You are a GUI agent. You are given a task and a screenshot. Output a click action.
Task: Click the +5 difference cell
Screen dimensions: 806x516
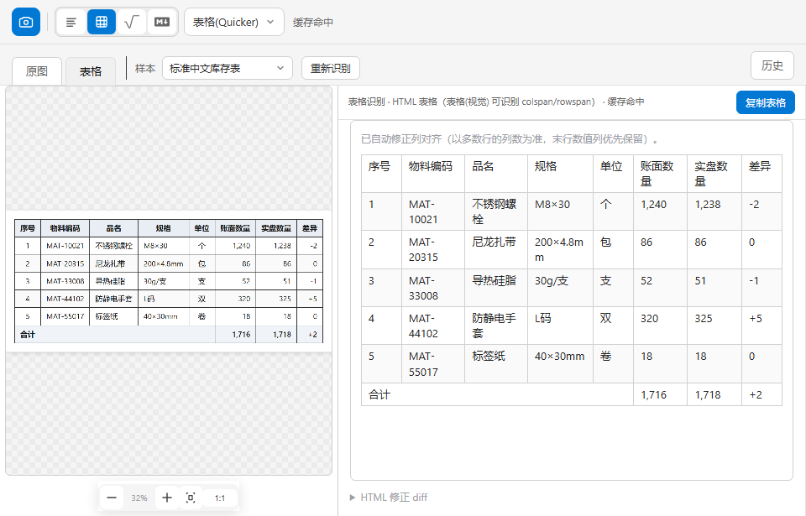click(762, 326)
